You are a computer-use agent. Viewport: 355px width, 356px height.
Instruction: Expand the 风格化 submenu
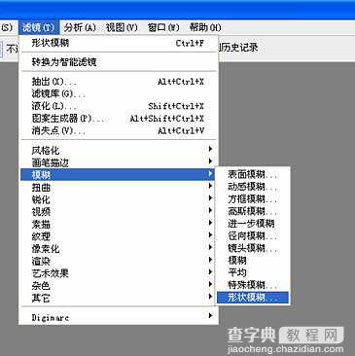tap(119, 150)
